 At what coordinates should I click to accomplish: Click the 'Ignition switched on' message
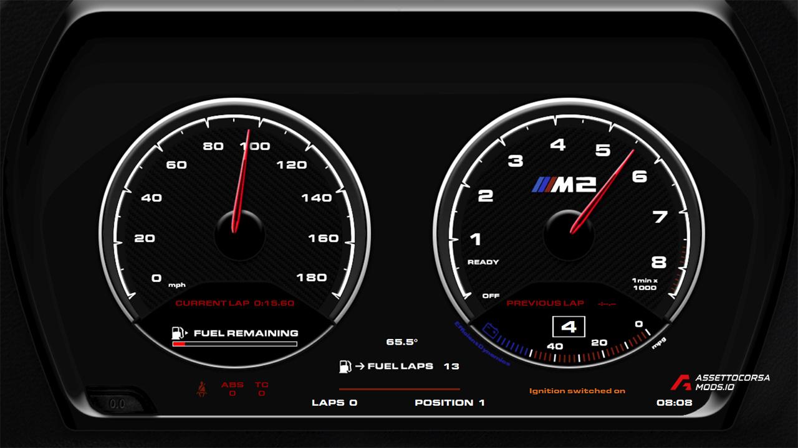pos(577,391)
